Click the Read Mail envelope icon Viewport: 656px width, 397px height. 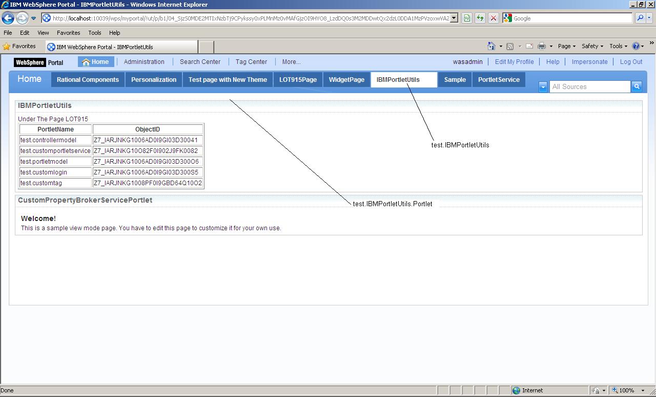click(529, 46)
